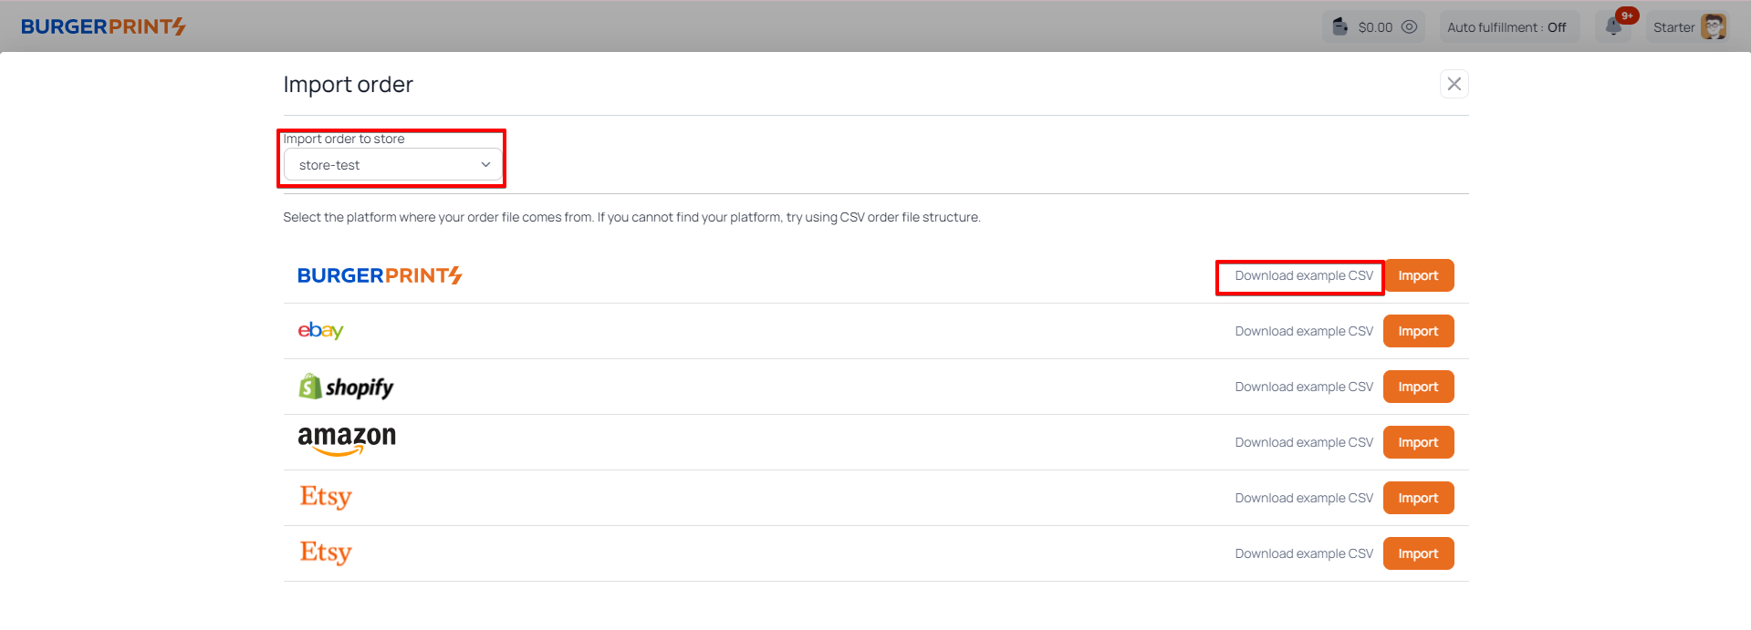Open the wallet balance icon

pos(1339,26)
